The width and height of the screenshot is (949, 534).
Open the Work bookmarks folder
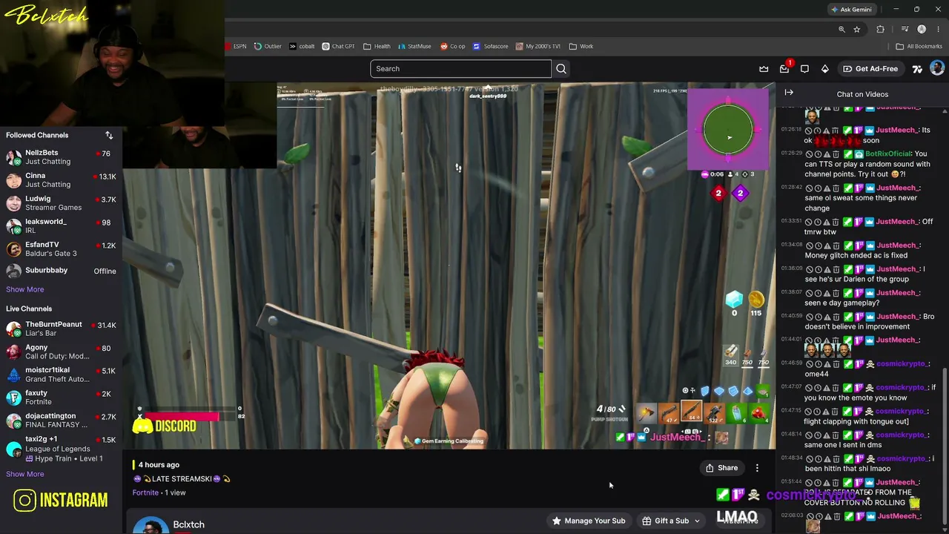tap(581, 46)
